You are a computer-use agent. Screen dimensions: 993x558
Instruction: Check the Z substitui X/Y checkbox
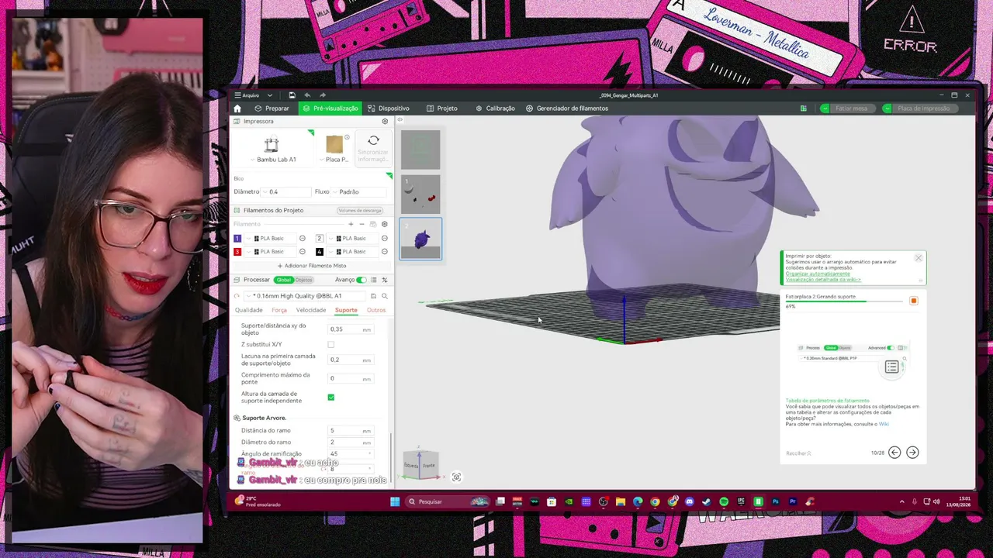coord(331,344)
